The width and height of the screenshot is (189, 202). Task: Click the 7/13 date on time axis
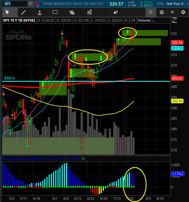tap(117, 198)
